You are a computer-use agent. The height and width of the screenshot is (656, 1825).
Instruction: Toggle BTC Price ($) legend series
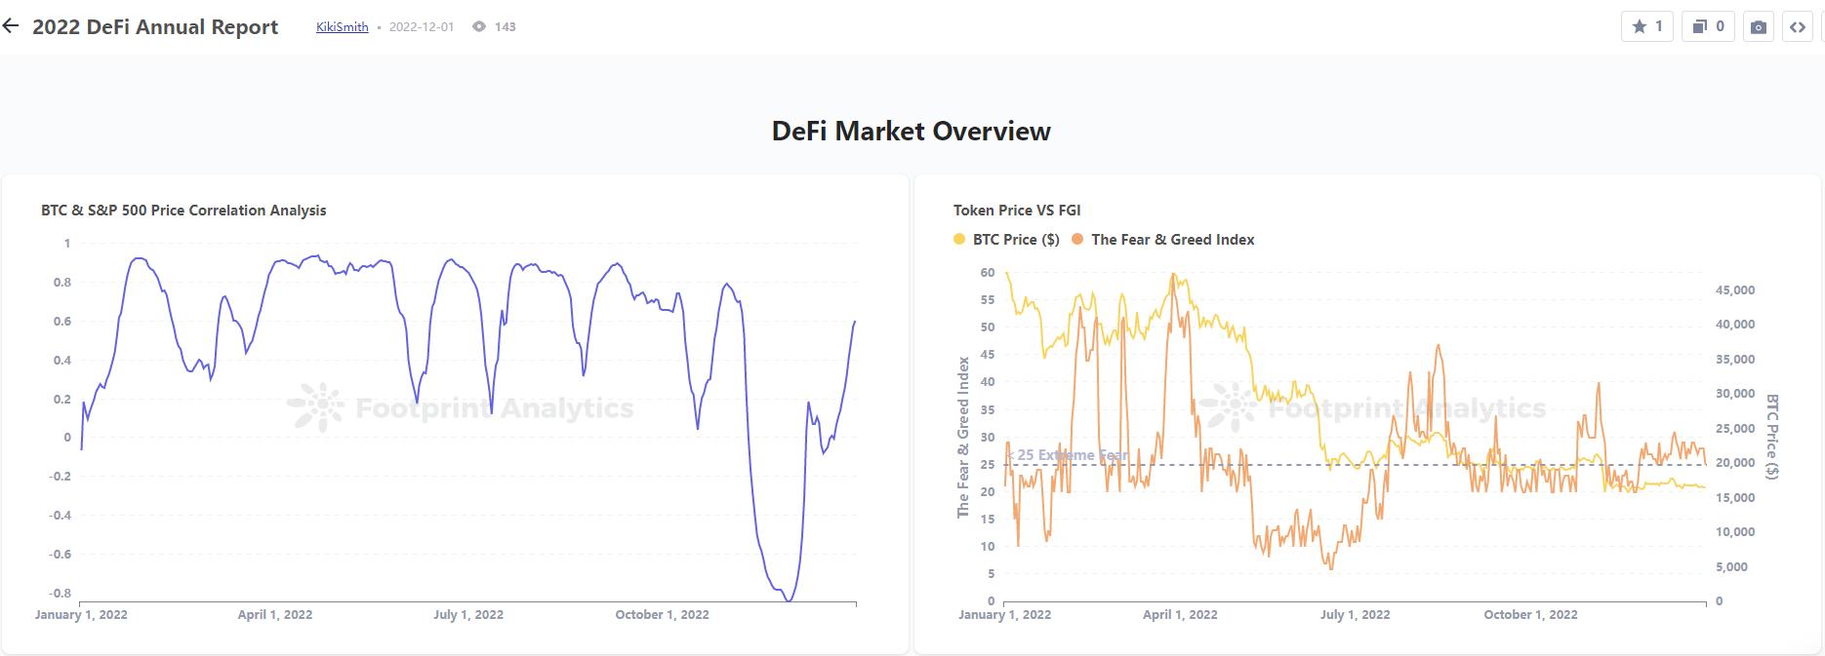point(1015,240)
